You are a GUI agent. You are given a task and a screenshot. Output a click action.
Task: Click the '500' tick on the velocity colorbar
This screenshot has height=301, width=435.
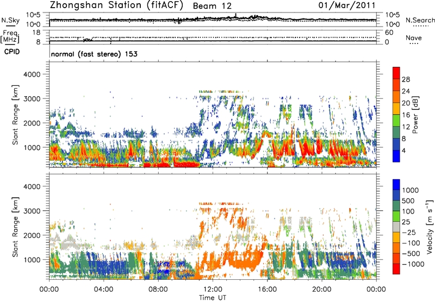pos(408,200)
